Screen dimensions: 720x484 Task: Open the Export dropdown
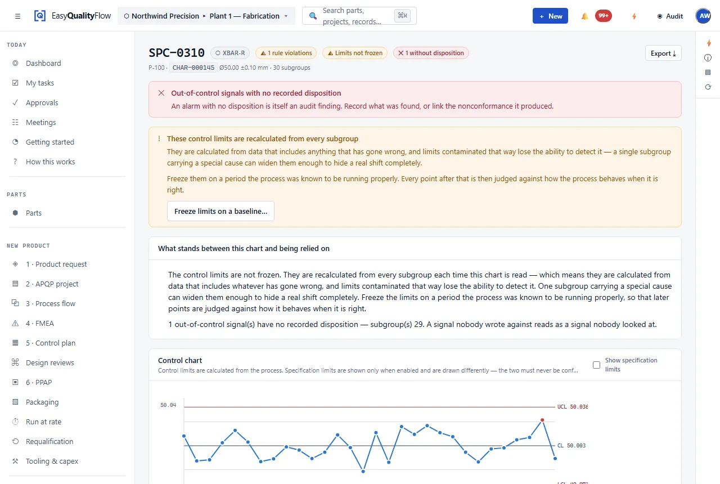click(x=663, y=53)
